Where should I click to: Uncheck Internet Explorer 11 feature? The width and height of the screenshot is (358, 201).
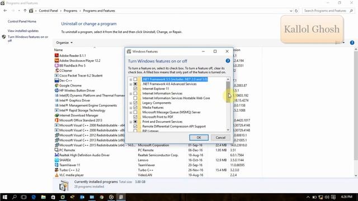(x=135, y=89)
